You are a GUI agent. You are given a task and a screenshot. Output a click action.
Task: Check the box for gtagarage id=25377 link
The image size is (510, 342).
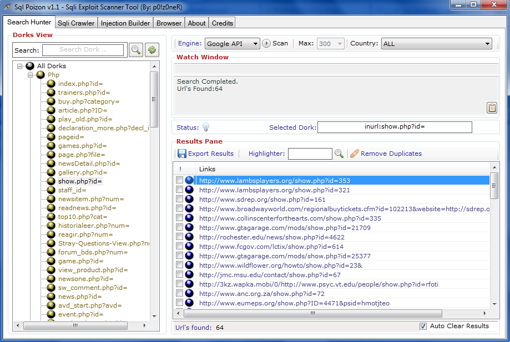tap(179, 256)
